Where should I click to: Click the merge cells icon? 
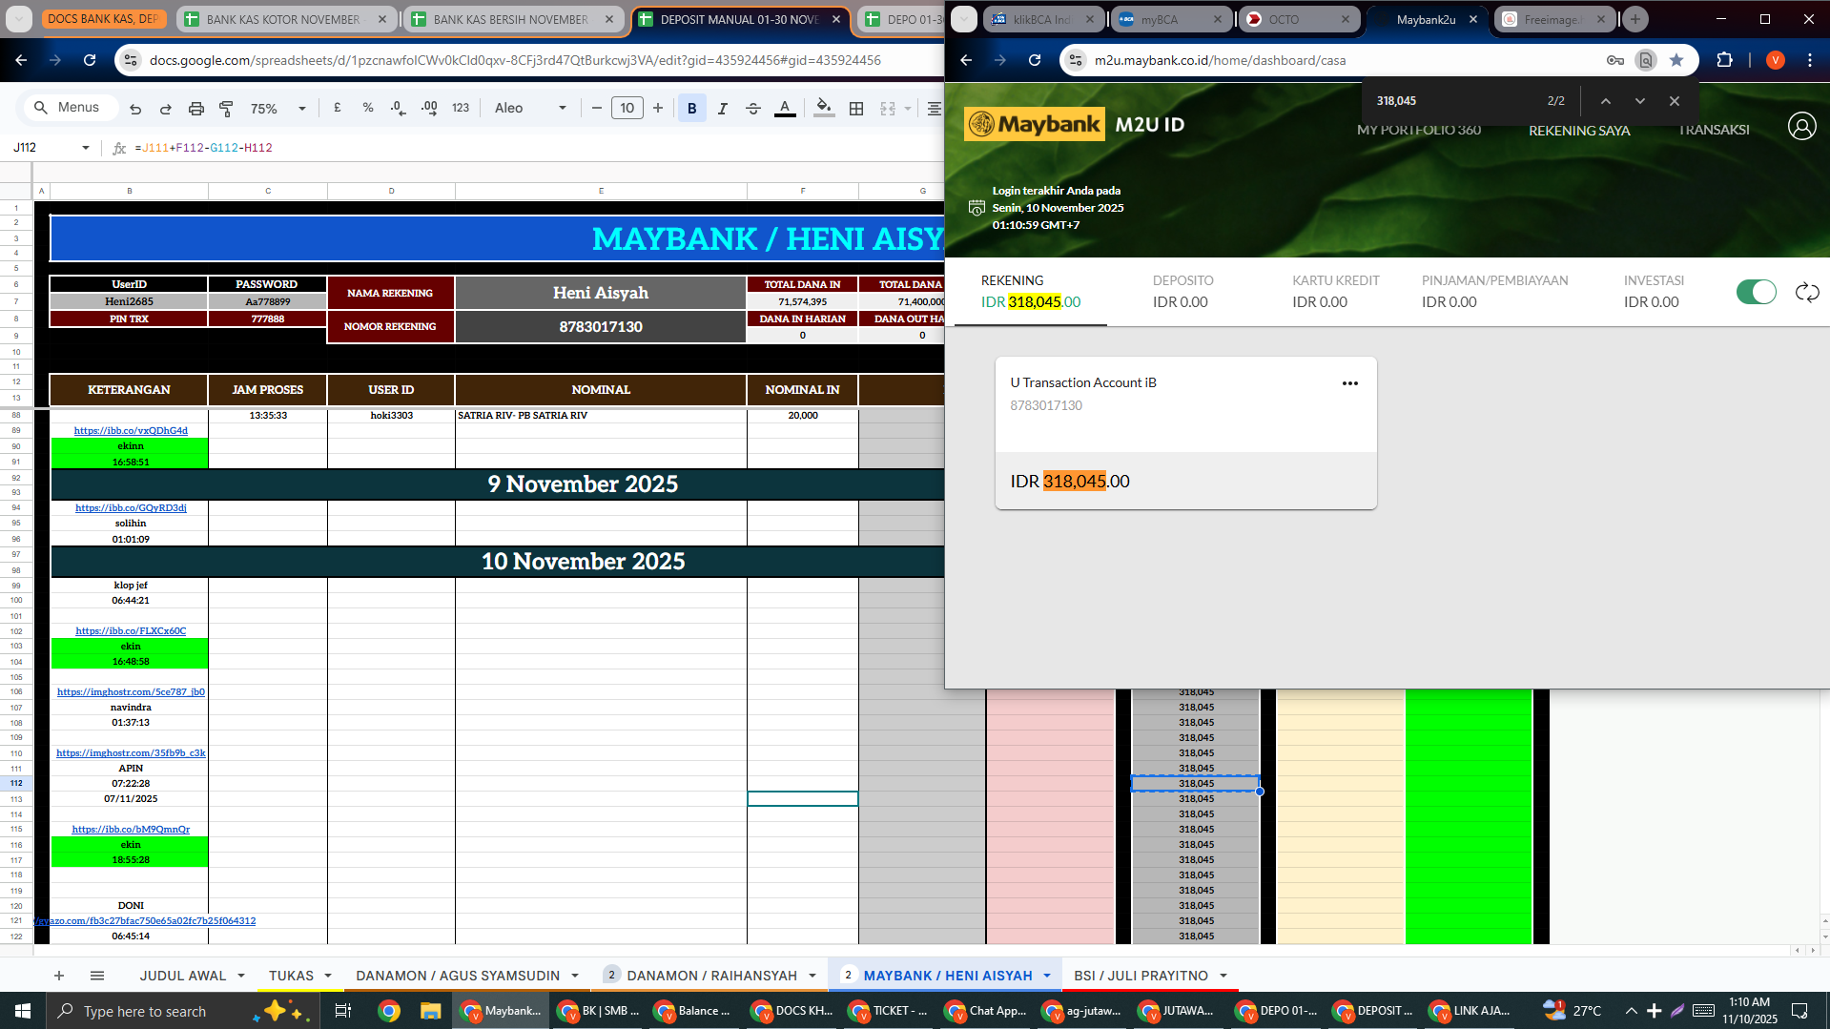coord(888,109)
